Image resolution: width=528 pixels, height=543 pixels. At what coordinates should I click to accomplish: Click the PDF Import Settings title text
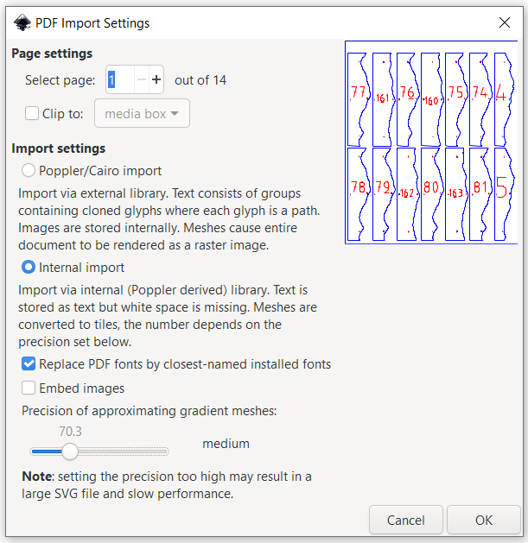pos(92,22)
